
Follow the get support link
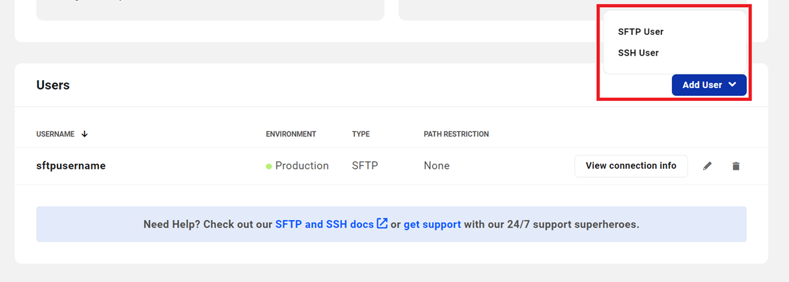click(432, 224)
